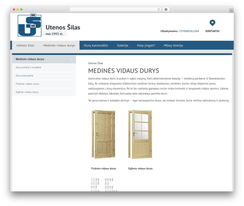Click the yellow minimize window dot
Image resolution: width=244 pixels, height=206 pixels.
coord(18,9)
